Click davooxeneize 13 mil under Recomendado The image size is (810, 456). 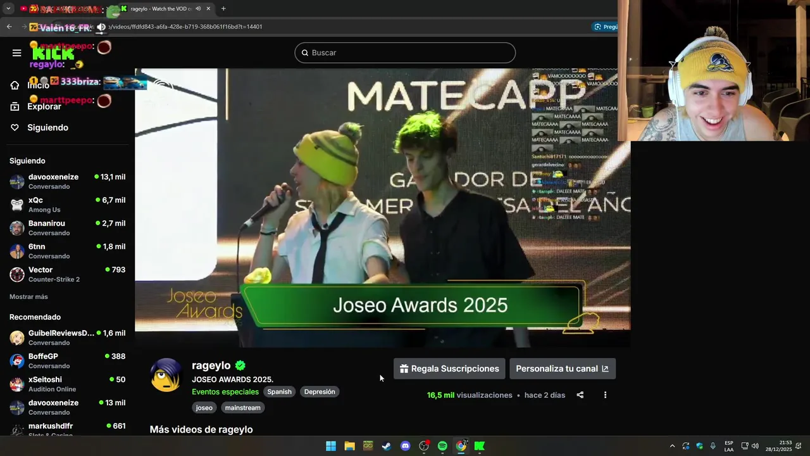click(67, 407)
